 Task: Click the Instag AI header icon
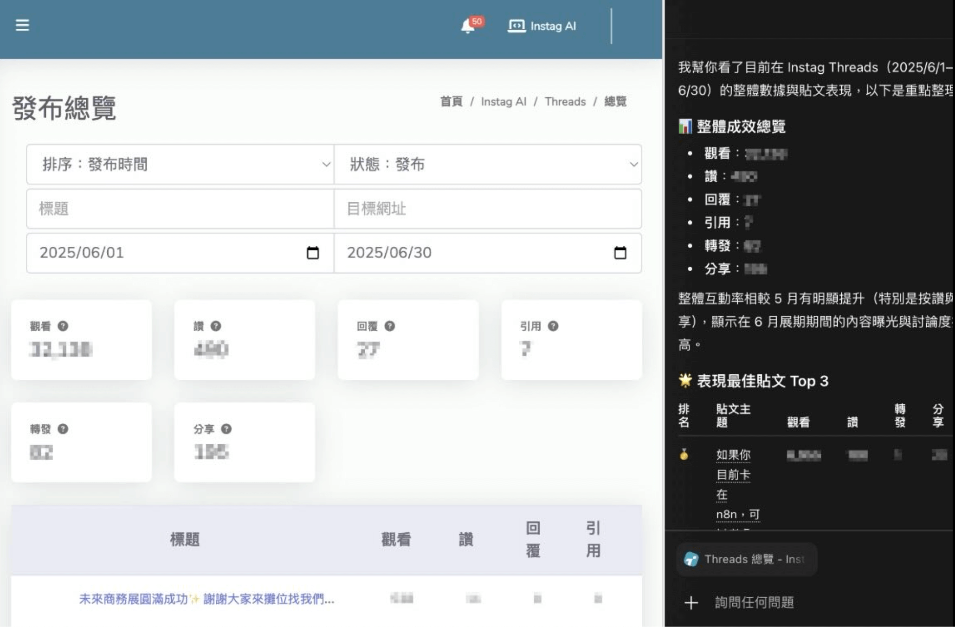(x=516, y=26)
